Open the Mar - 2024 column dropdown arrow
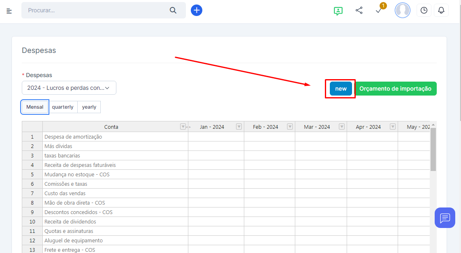The image size is (461, 253). click(x=342, y=127)
